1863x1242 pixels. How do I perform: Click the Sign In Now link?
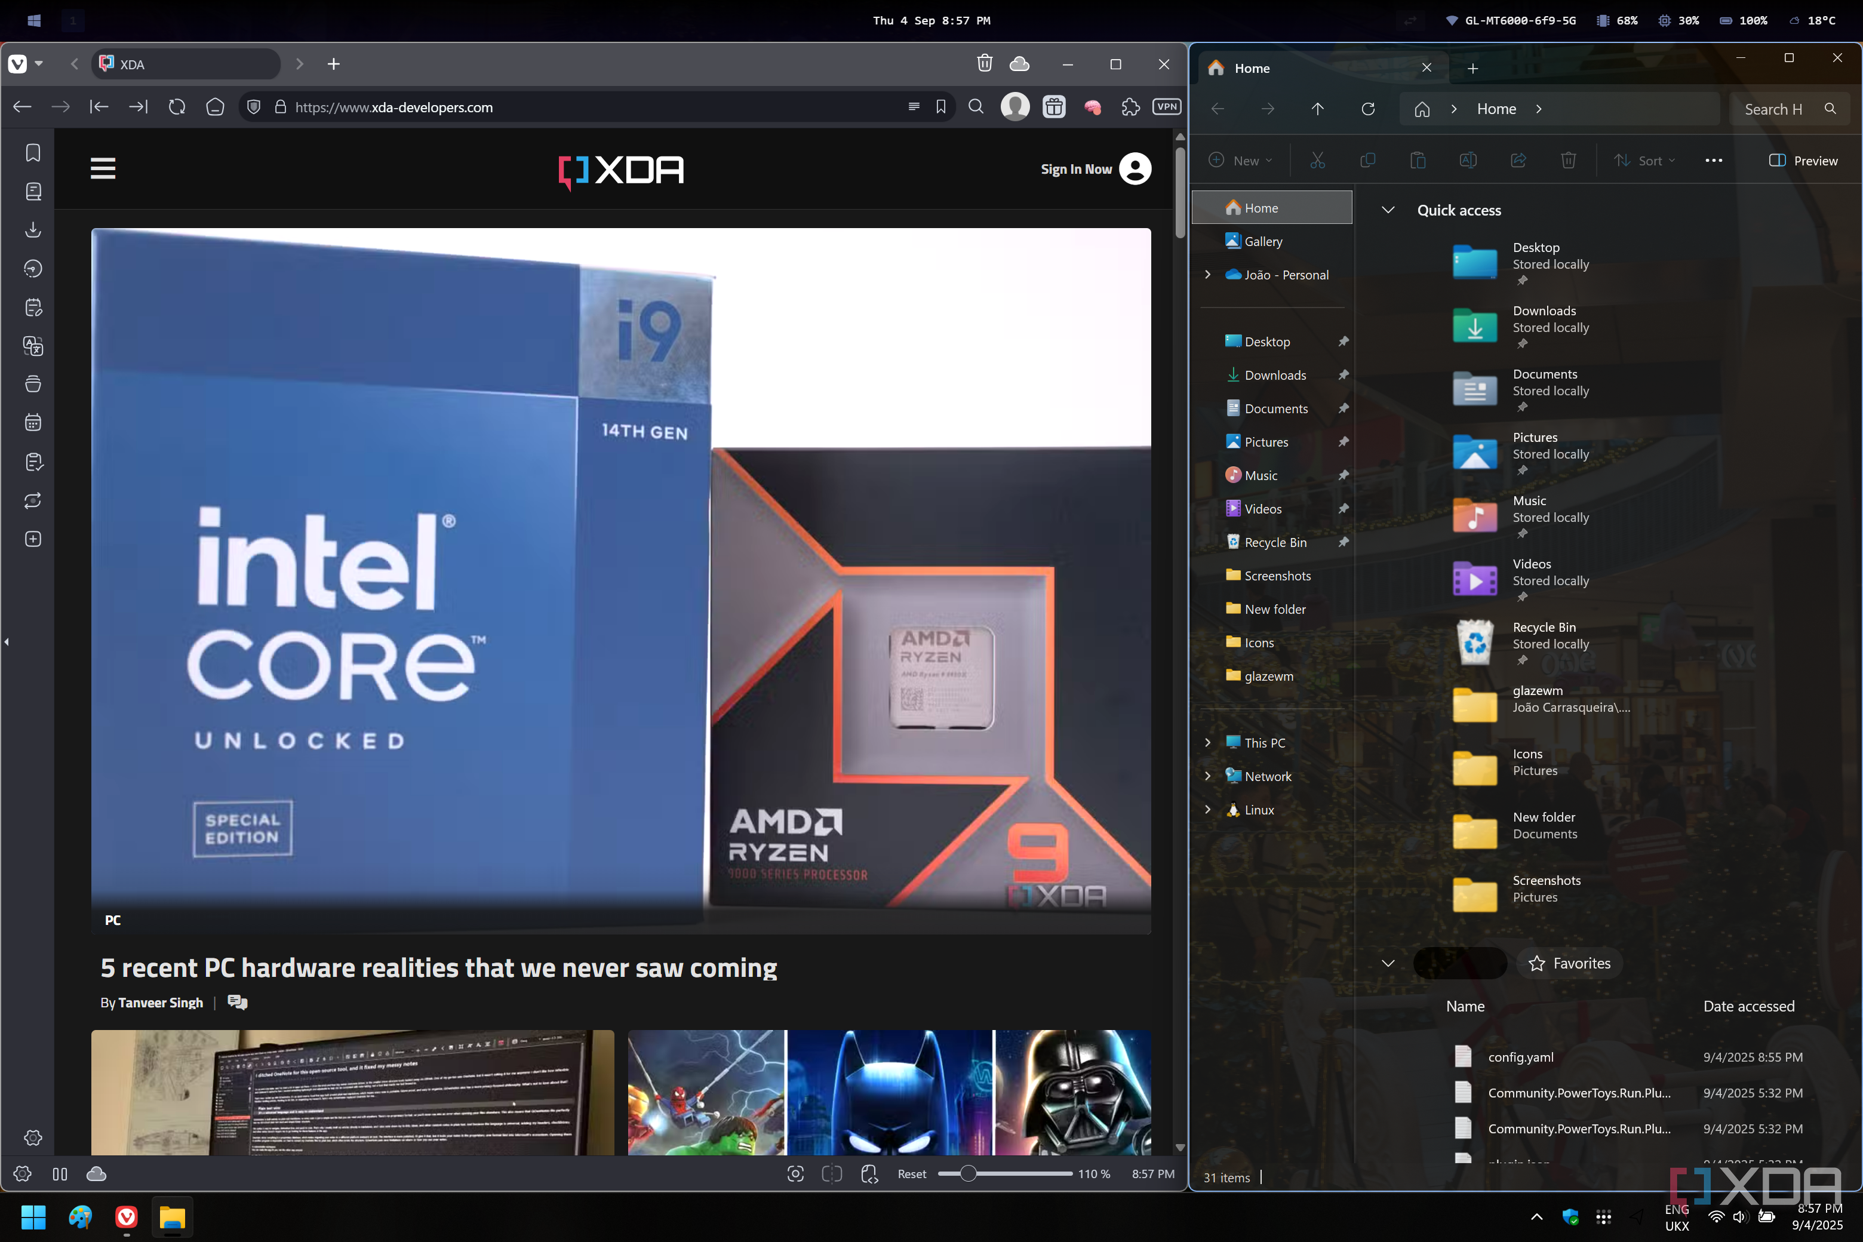coord(1075,169)
